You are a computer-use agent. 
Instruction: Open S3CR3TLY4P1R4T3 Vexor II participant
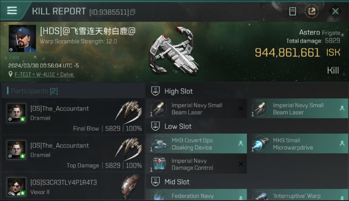73,187
